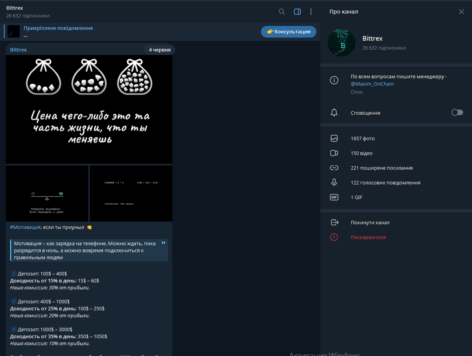
Task: Click the leave channel exit icon
Action: (x=334, y=223)
